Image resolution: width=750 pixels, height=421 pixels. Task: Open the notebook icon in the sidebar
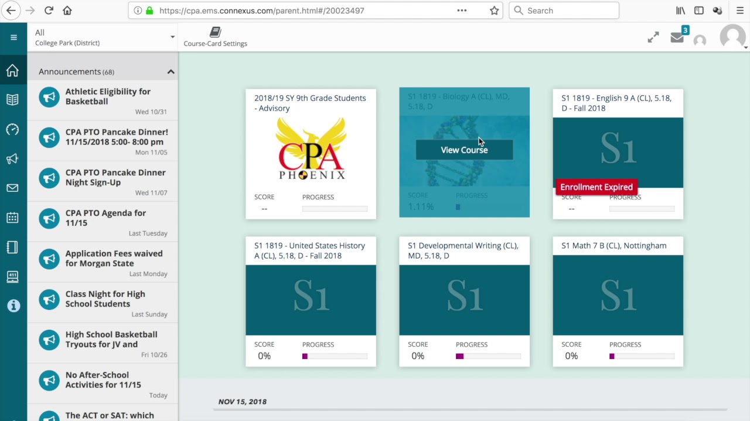pyautogui.click(x=12, y=247)
